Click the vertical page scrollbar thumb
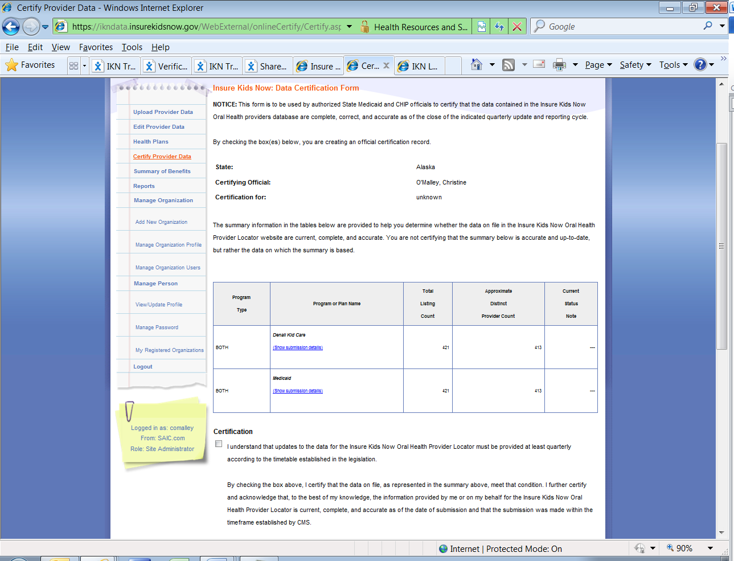734x561 pixels. (x=721, y=245)
